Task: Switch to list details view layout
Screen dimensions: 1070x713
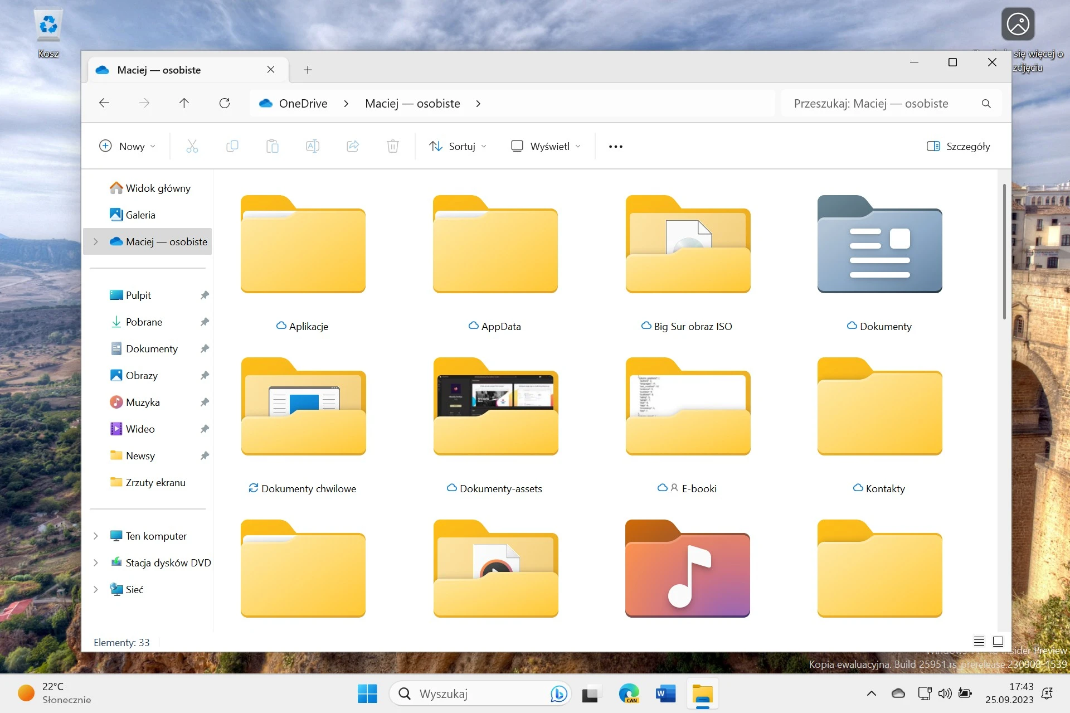Action: [979, 641]
